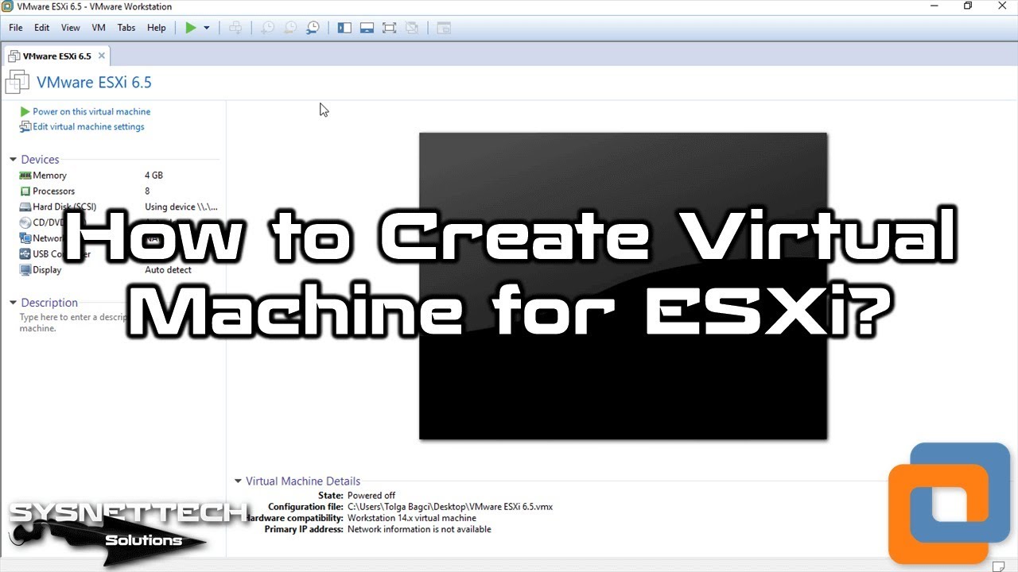This screenshot has width=1018, height=572.
Task: Click the Processors device icon
Action: tap(25, 191)
